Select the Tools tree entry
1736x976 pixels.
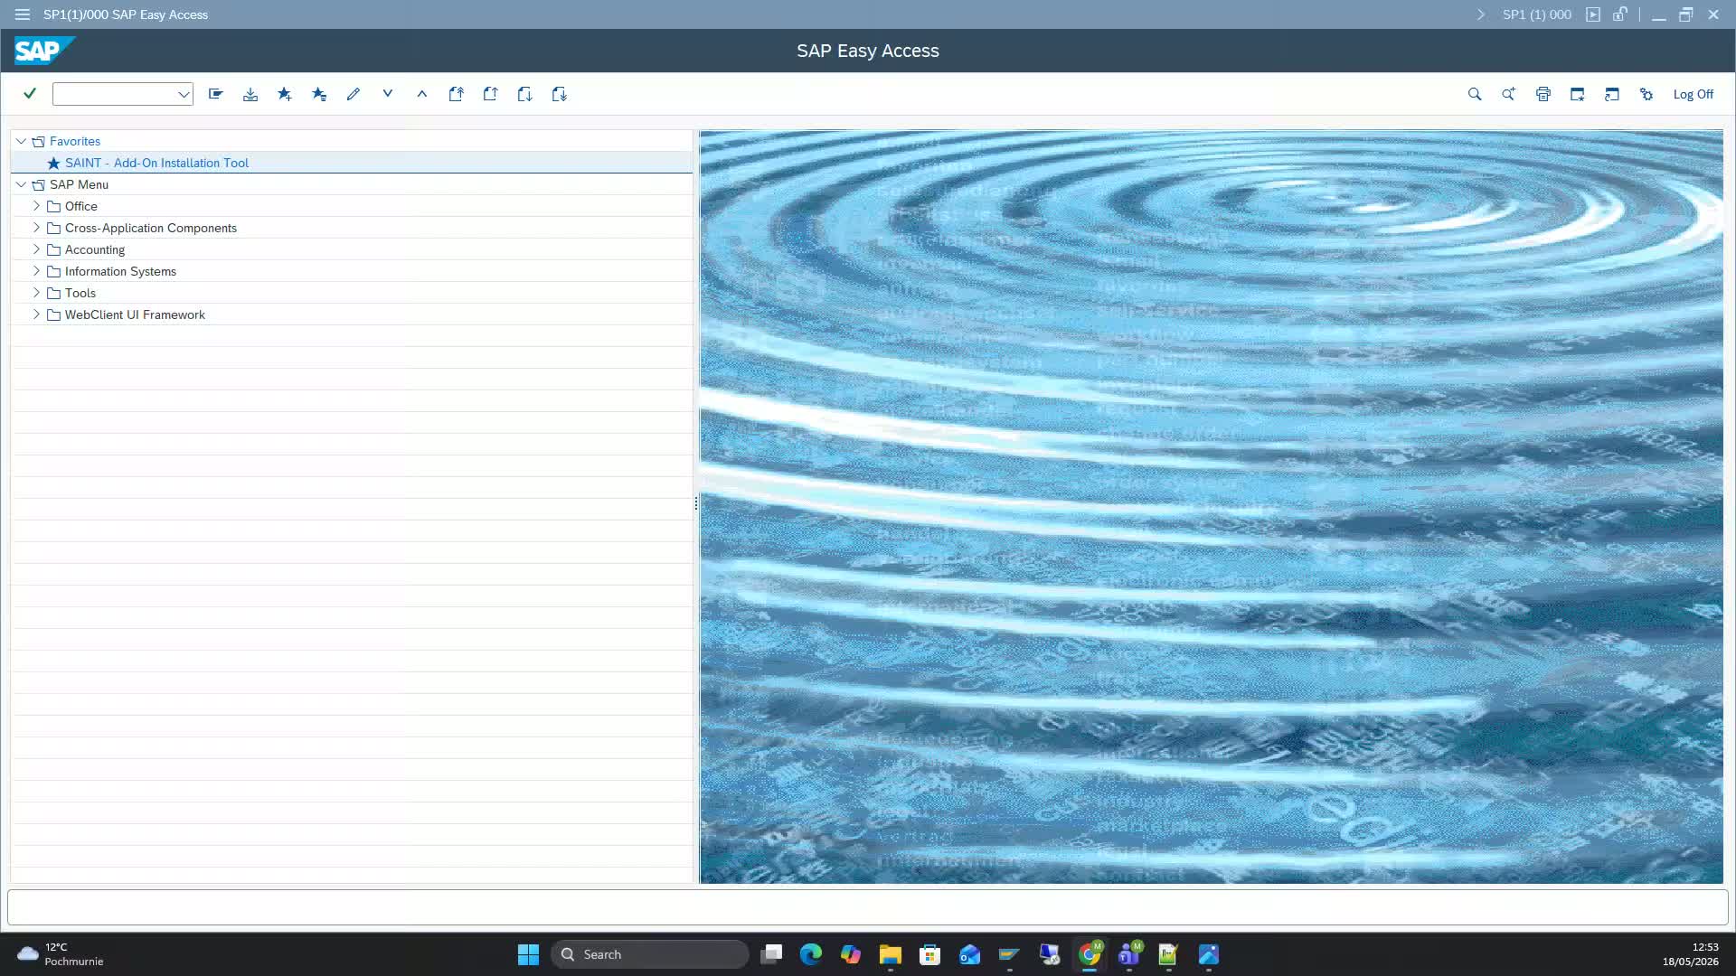click(80, 293)
